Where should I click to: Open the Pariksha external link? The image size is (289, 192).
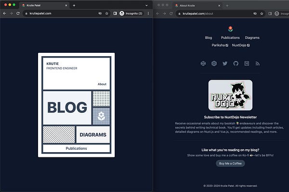[220, 45]
